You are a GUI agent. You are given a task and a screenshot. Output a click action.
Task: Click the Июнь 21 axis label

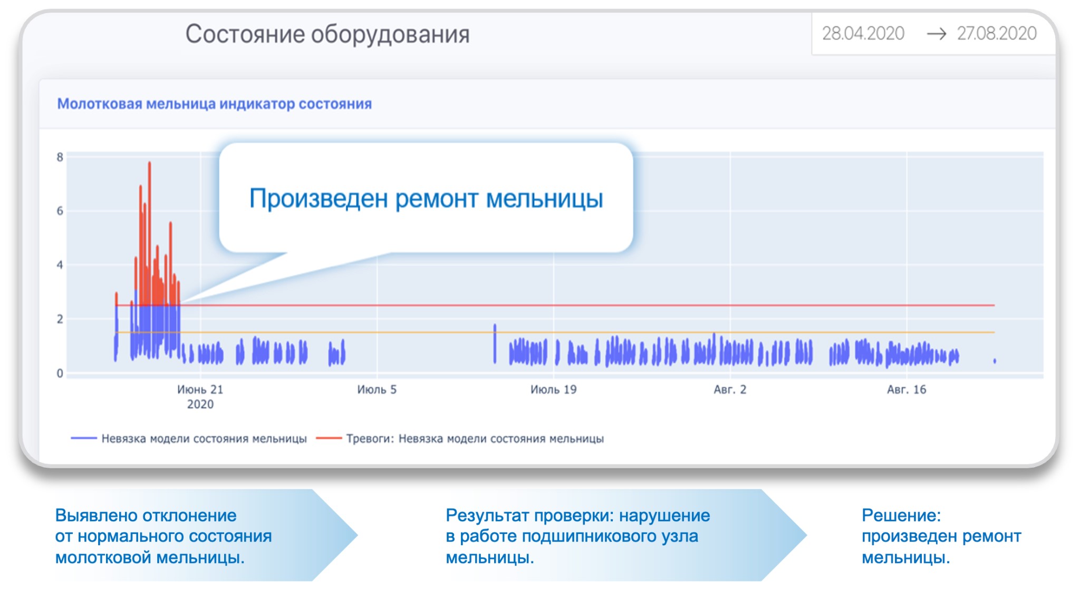point(200,390)
